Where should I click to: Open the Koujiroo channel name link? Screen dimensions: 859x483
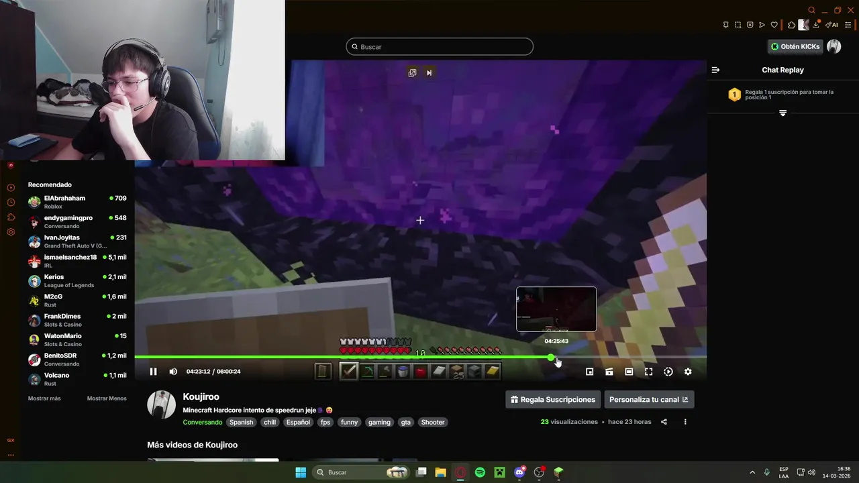point(201,396)
